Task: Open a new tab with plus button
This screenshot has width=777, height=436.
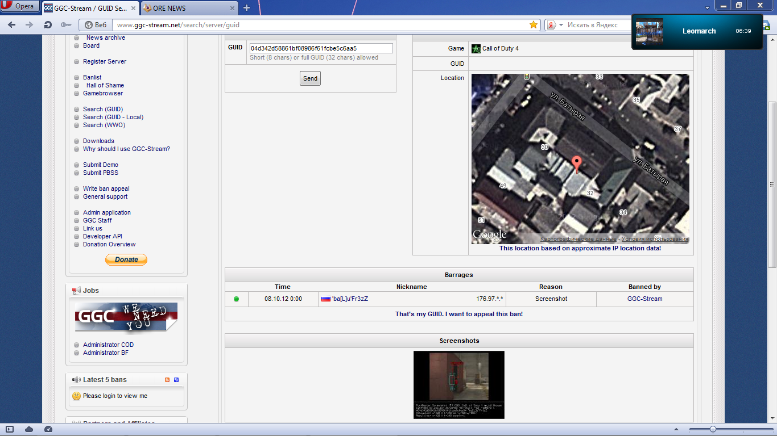Action: pyautogui.click(x=246, y=8)
